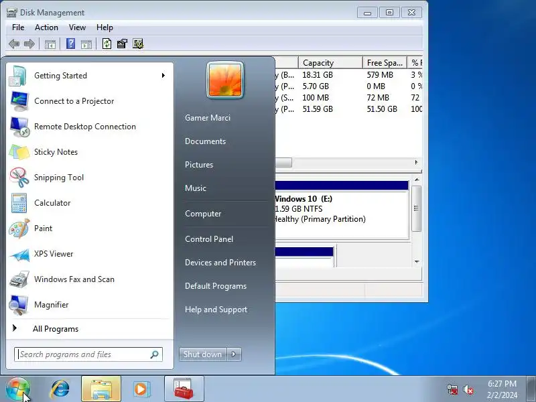Open the Properties toolbar icon
This screenshot has height=402, width=536.
[122, 44]
